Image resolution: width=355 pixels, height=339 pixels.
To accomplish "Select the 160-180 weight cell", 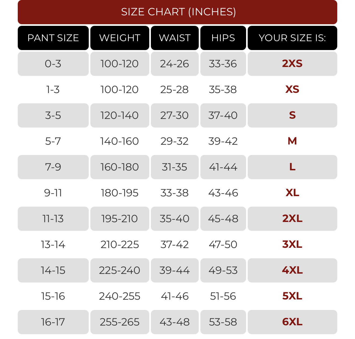I will pos(120,167).
